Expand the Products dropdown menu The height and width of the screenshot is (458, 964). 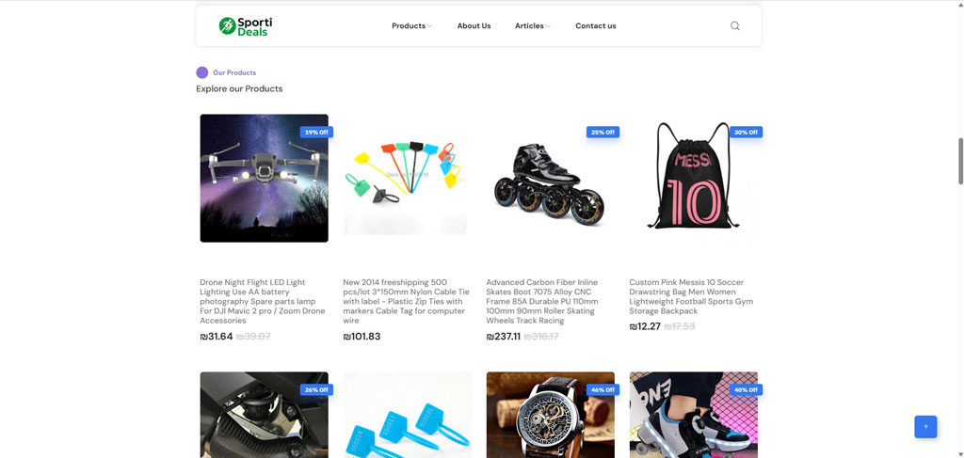412,25
